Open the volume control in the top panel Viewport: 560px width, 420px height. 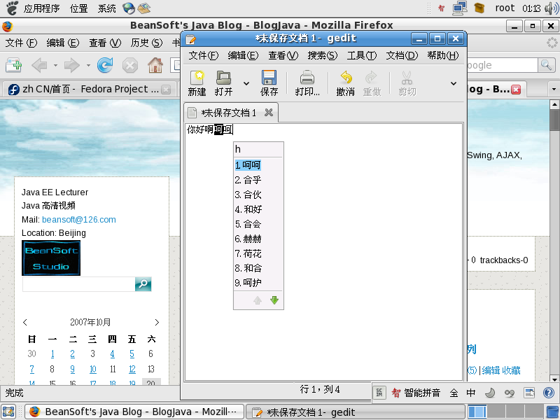point(552,8)
